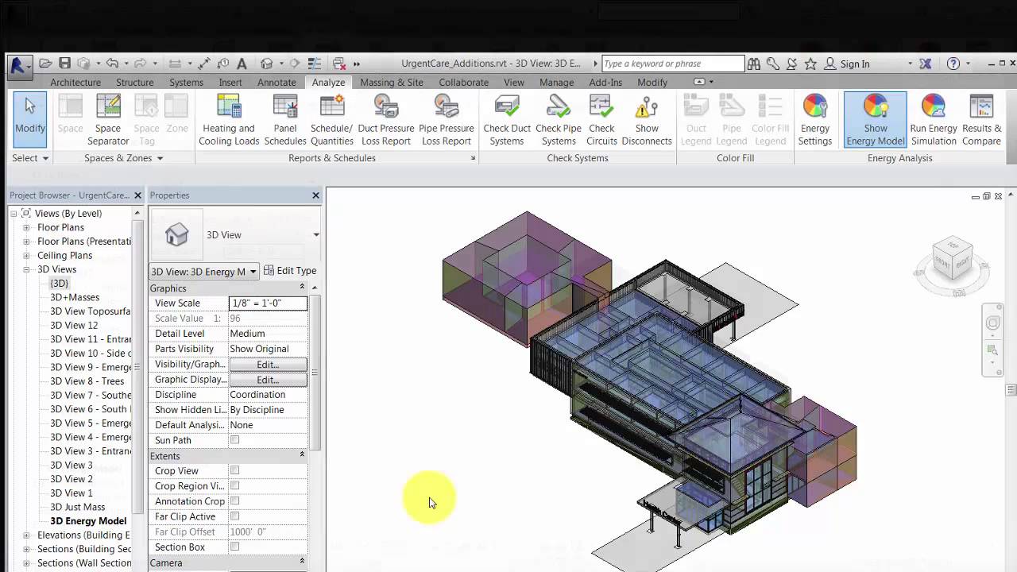Switch to the Architecture ribbon tab
Image resolution: width=1017 pixels, height=572 pixels.
tap(75, 82)
